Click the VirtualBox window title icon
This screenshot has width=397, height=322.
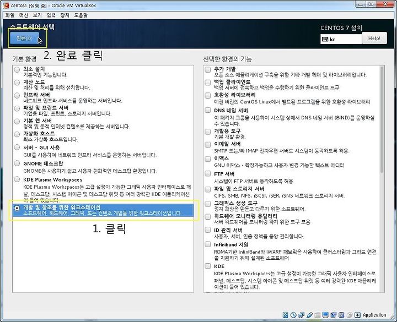(x=6, y=5)
